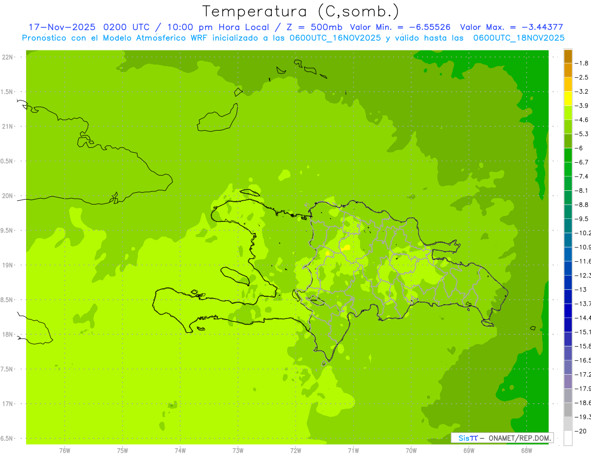This screenshot has height=457, width=591.
Task: Click the -1.8 colorbar value
Action: pyautogui.click(x=582, y=63)
